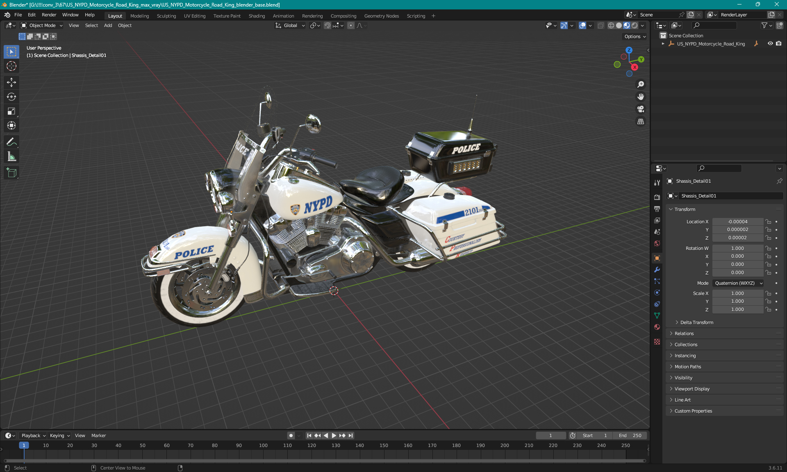This screenshot has width=787, height=472.
Task: Switch to the UV Editing workspace tab
Action: click(x=195, y=16)
